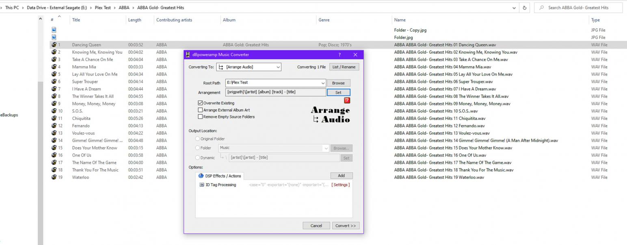Click the List / Rename button
Screen dimensions: 627x245
pyautogui.click(x=344, y=67)
